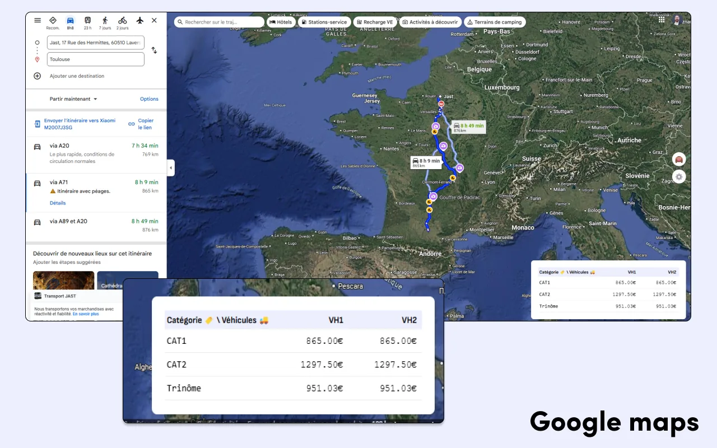The width and height of the screenshot is (717, 448).
Task: Click the plus icon to add destination
Action: coord(38,76)
